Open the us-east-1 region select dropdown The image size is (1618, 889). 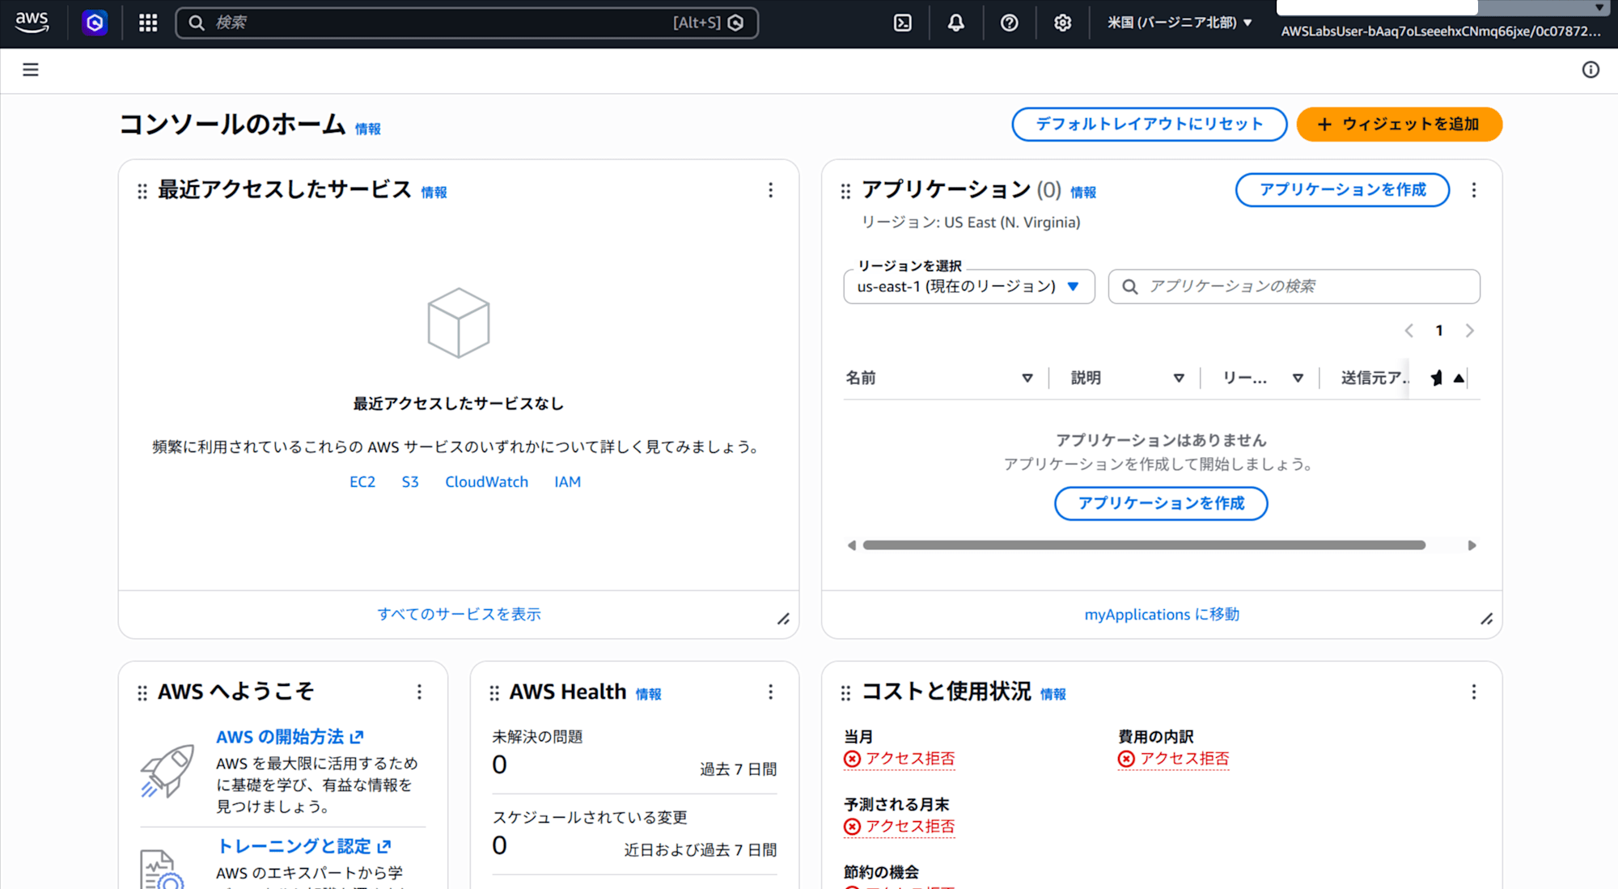969,286
